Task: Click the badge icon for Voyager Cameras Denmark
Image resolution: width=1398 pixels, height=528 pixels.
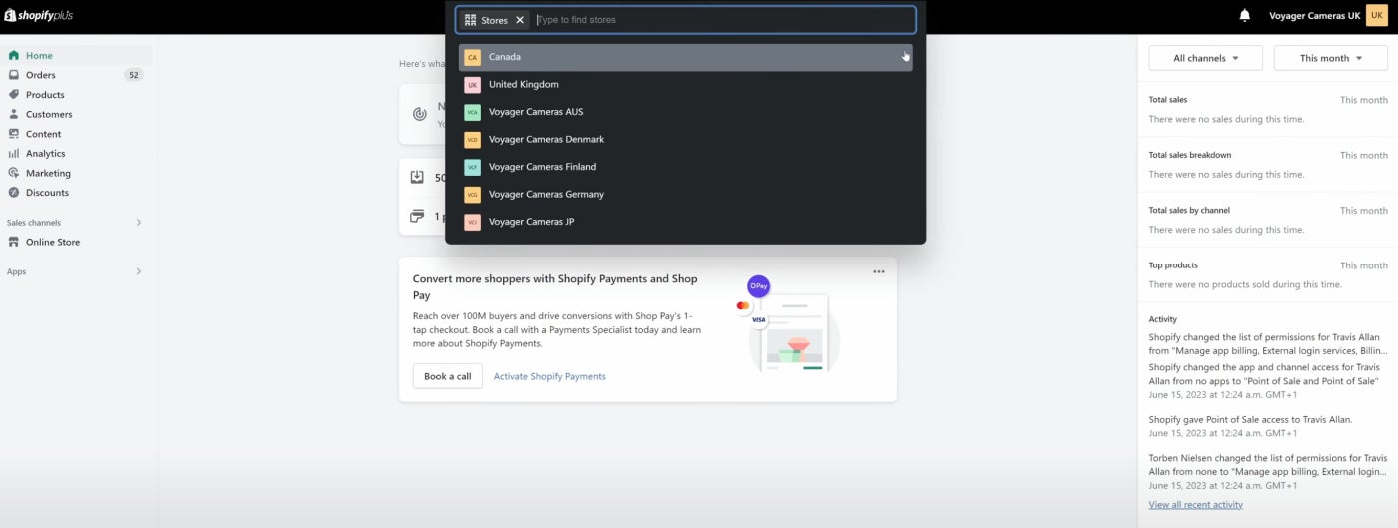Action: [472, 140]
